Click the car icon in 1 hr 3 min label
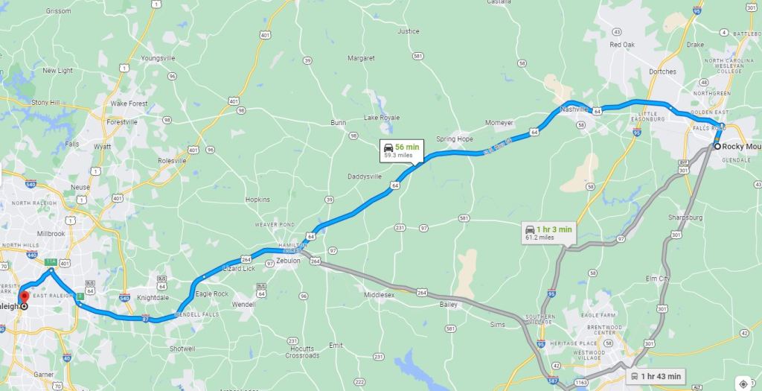Screen dimensions: 762x391 click(x=530, y=229)
